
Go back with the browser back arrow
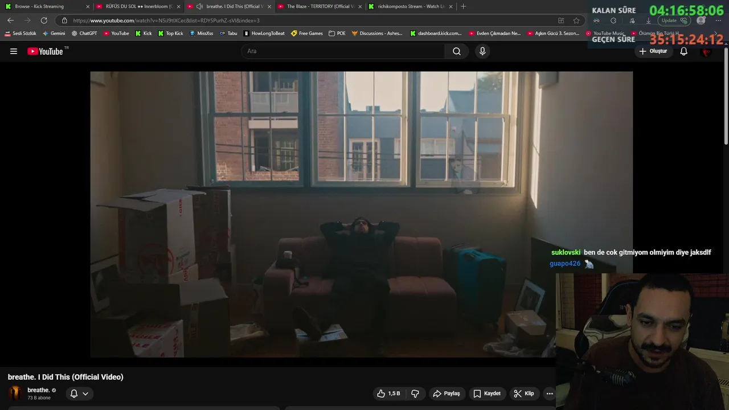10,20
